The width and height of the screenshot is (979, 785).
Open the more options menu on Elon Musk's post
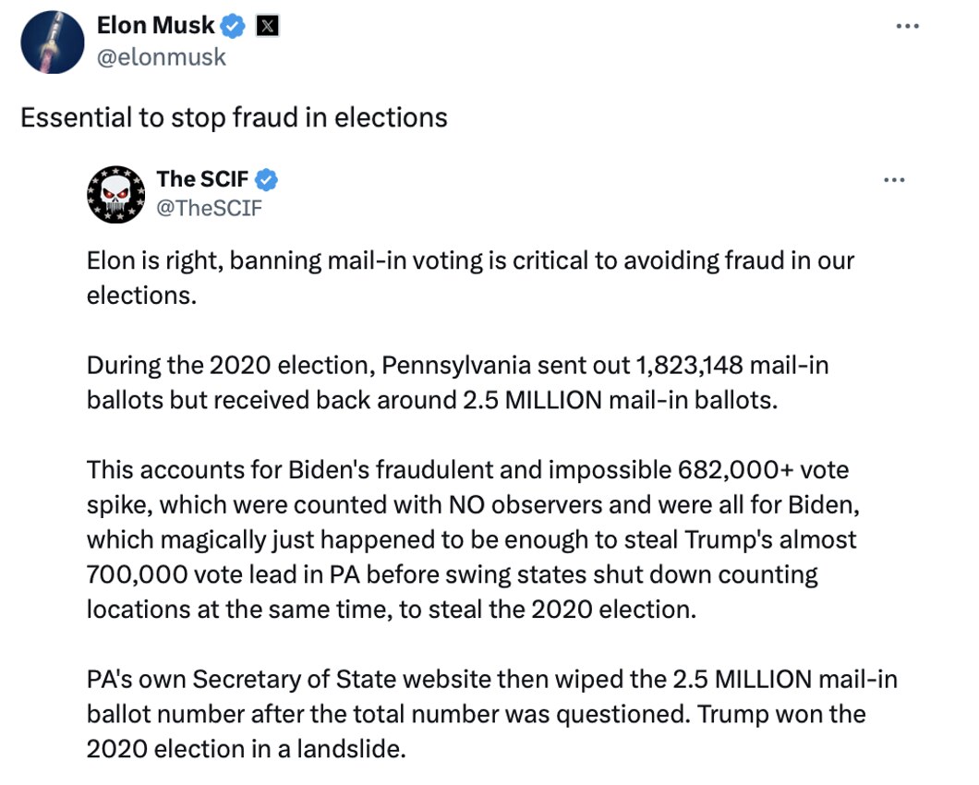[x=908, y=26]
